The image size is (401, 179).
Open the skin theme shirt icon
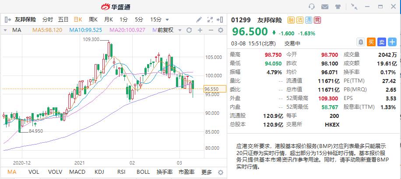[x=338, y=7]
